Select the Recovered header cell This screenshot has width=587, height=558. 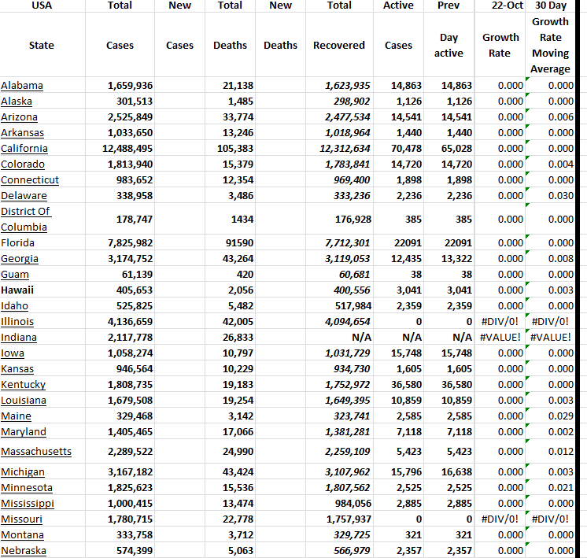pyautogui.click(x=339, y=45)
